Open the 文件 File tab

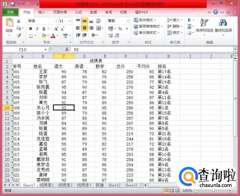10,12
